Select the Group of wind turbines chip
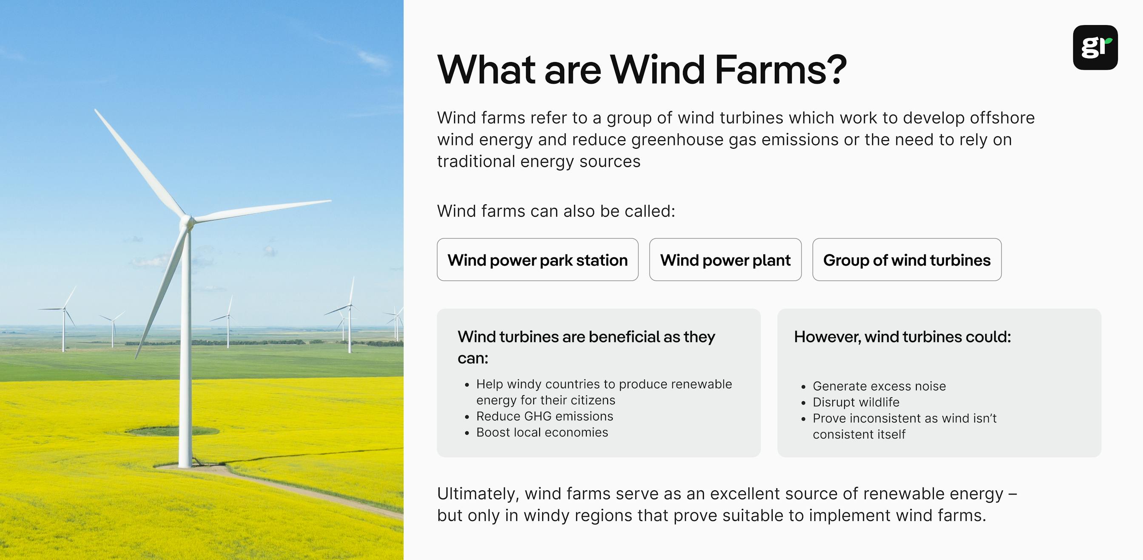 pyautogui.click(x=907, y=260)
